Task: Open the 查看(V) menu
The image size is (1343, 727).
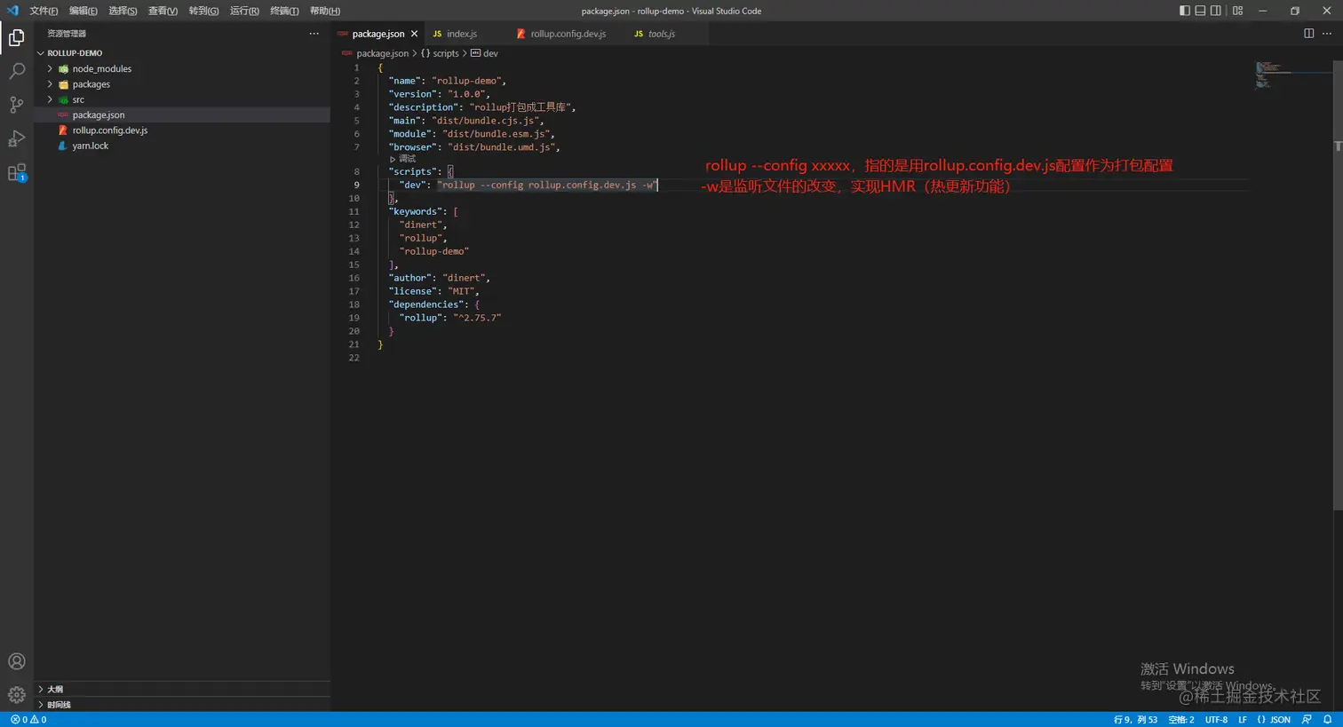Action: pos(163,11)
